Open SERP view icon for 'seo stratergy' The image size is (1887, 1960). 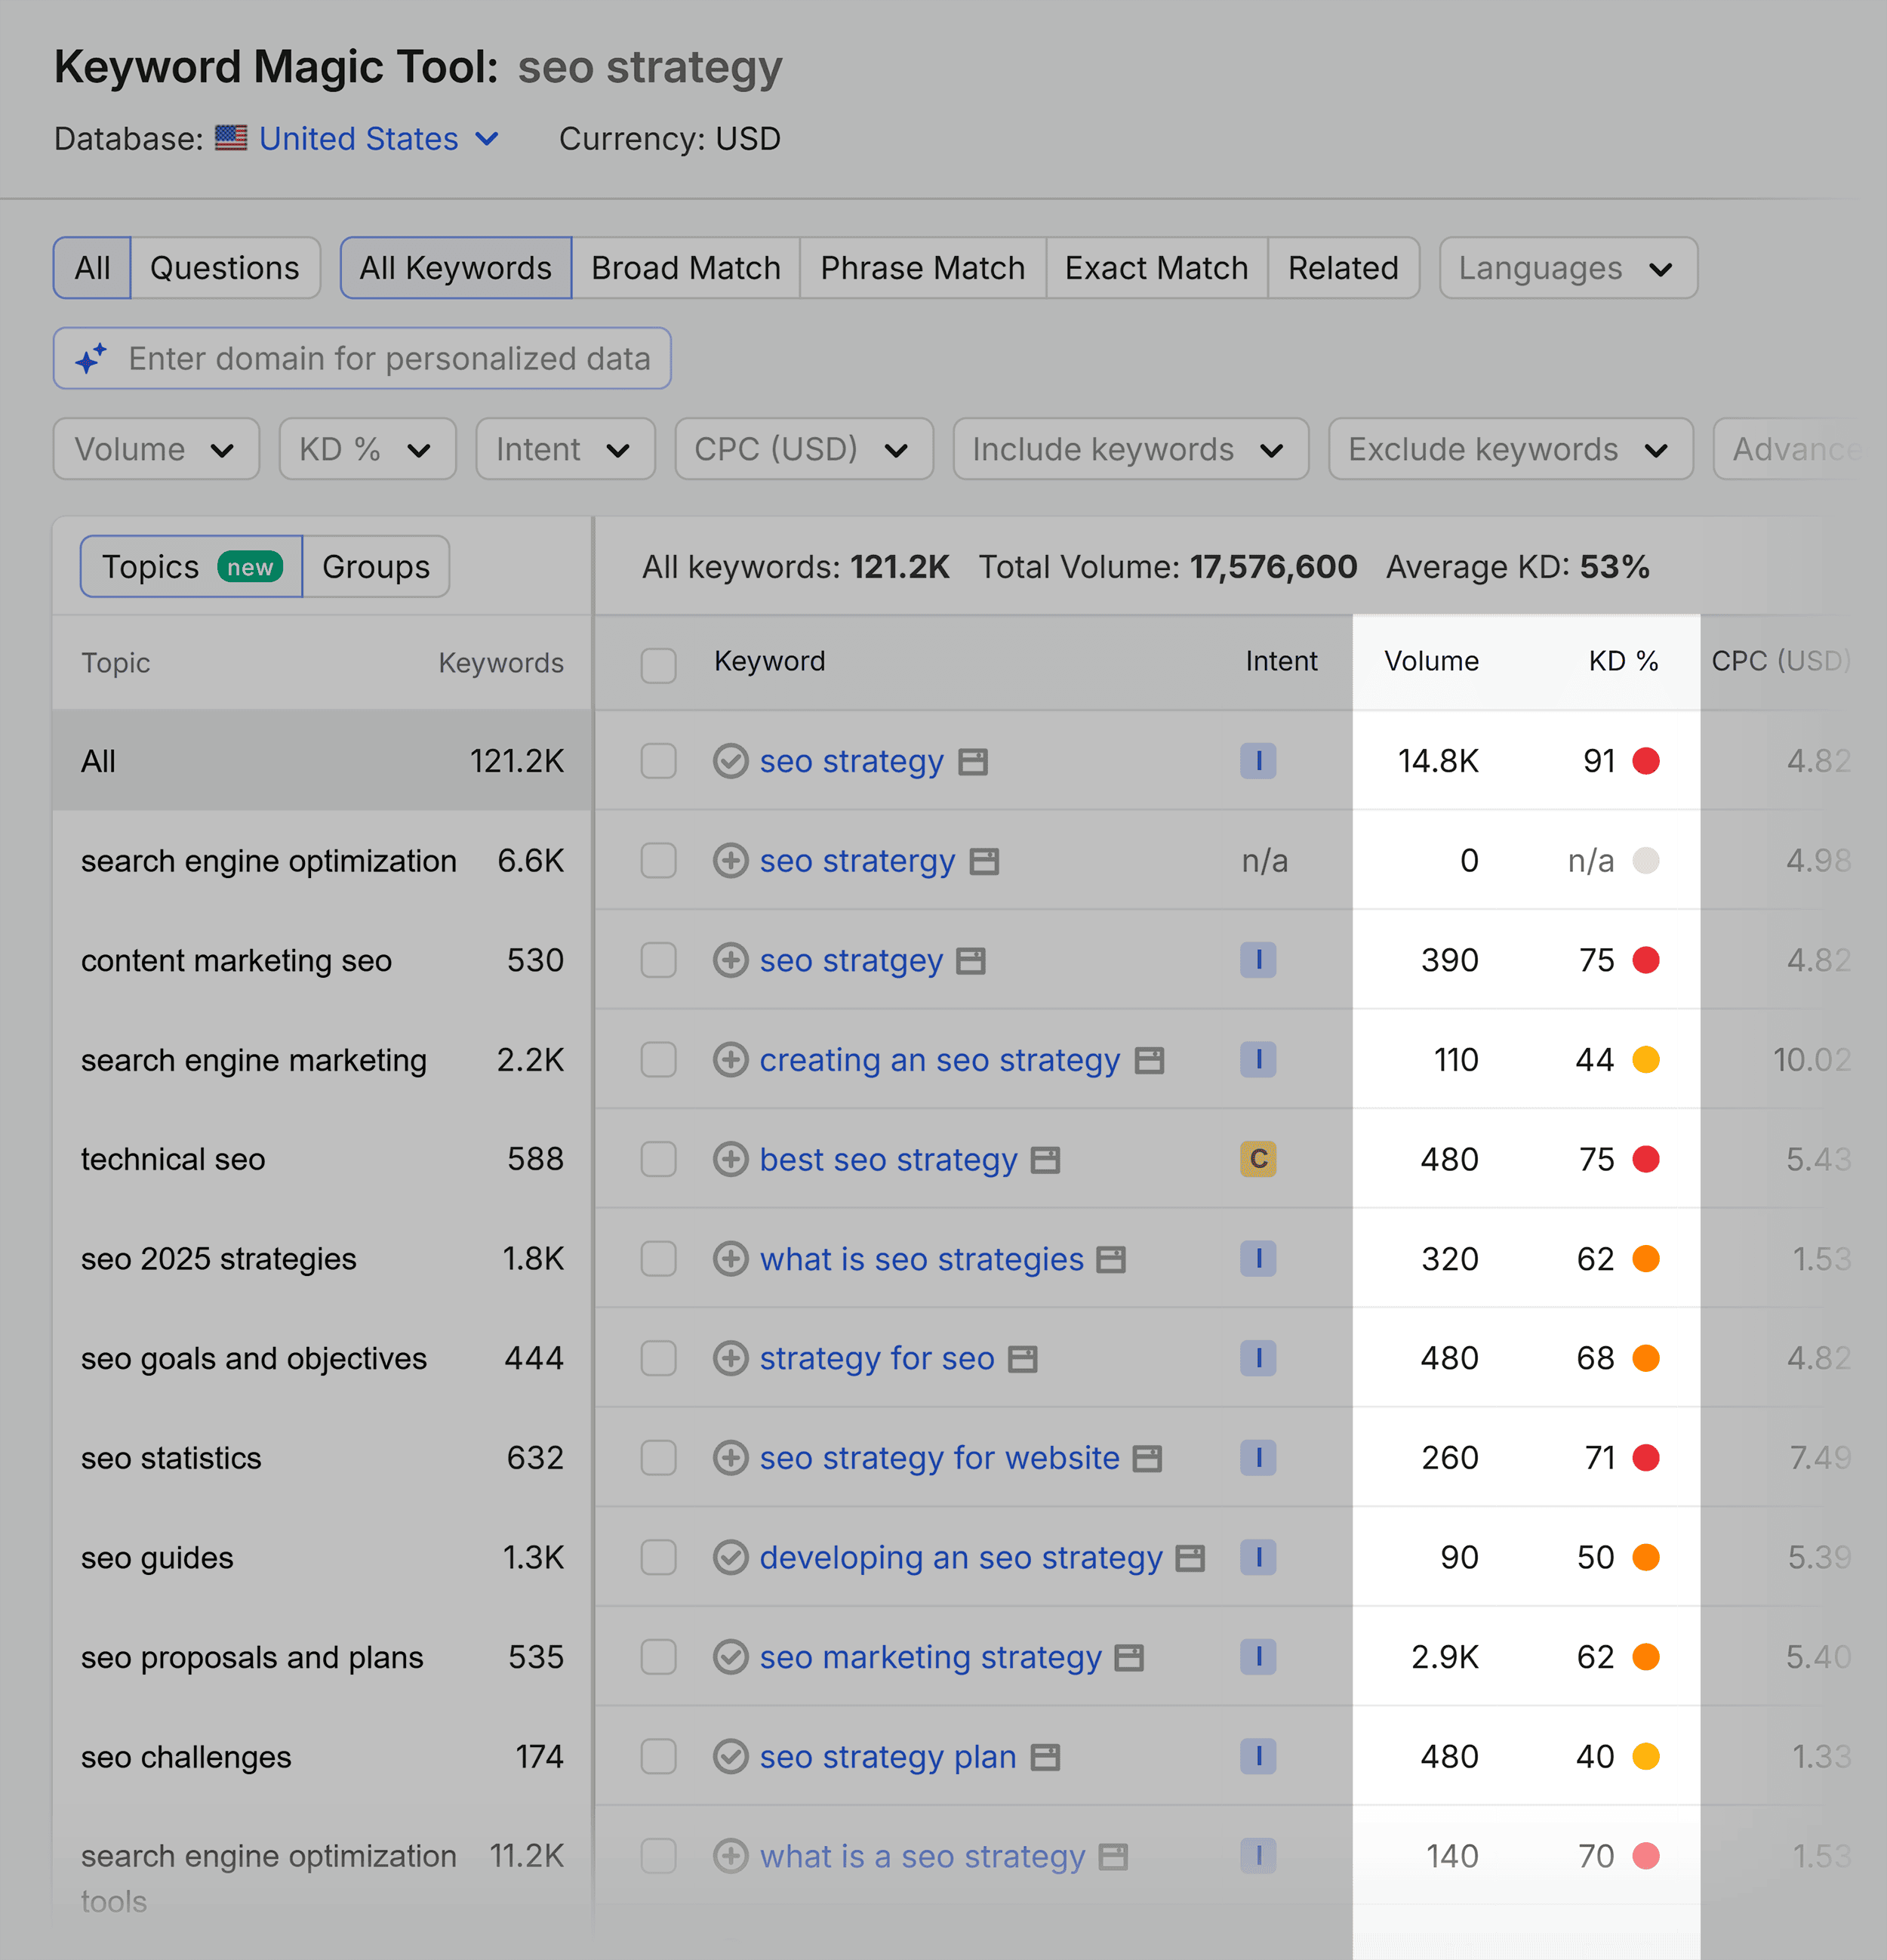pyautogui.click(x=984, y=862)
